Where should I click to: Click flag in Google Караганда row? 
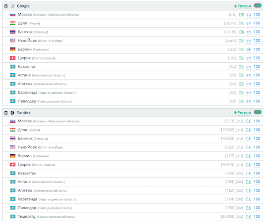pyautogui.click(x=13, y=93)
